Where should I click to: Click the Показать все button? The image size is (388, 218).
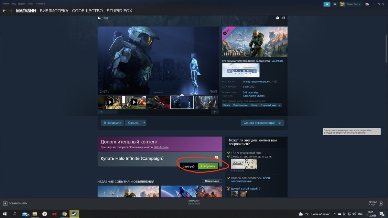point(212,181)
